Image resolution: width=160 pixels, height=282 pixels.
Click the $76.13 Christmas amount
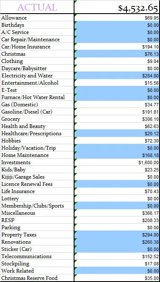(152, 54)
